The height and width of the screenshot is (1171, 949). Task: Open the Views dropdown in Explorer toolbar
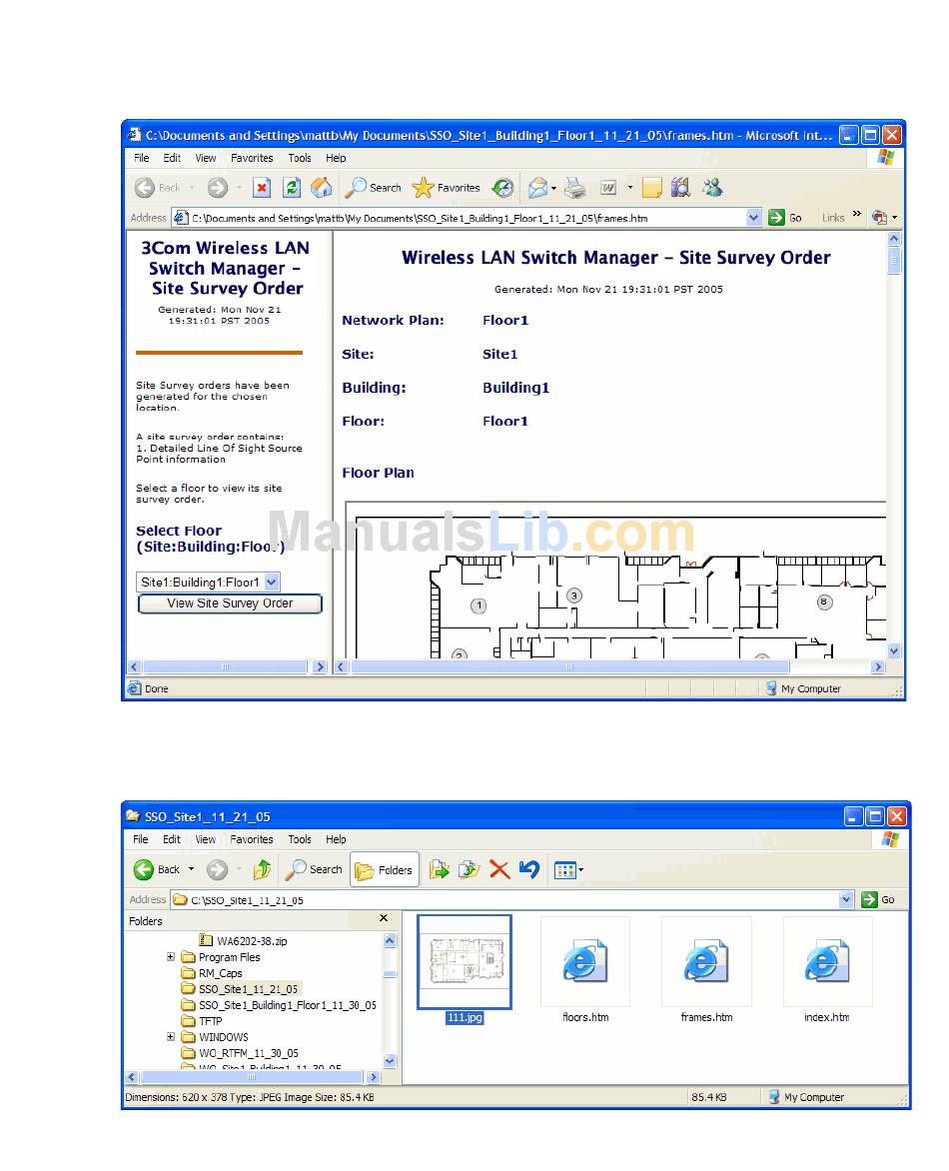pyautogui.click(x=568, y=870)
